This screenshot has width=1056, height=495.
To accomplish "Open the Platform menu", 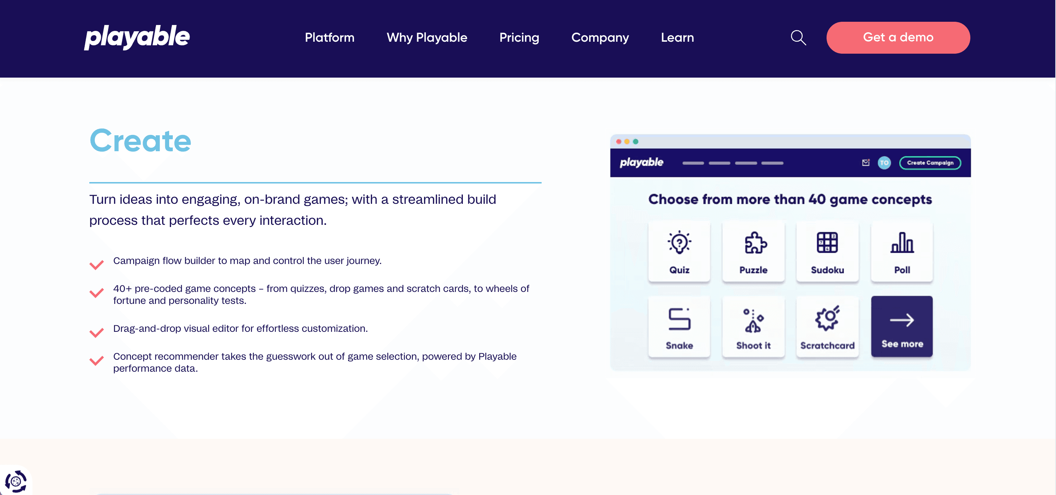I will 330,38.
